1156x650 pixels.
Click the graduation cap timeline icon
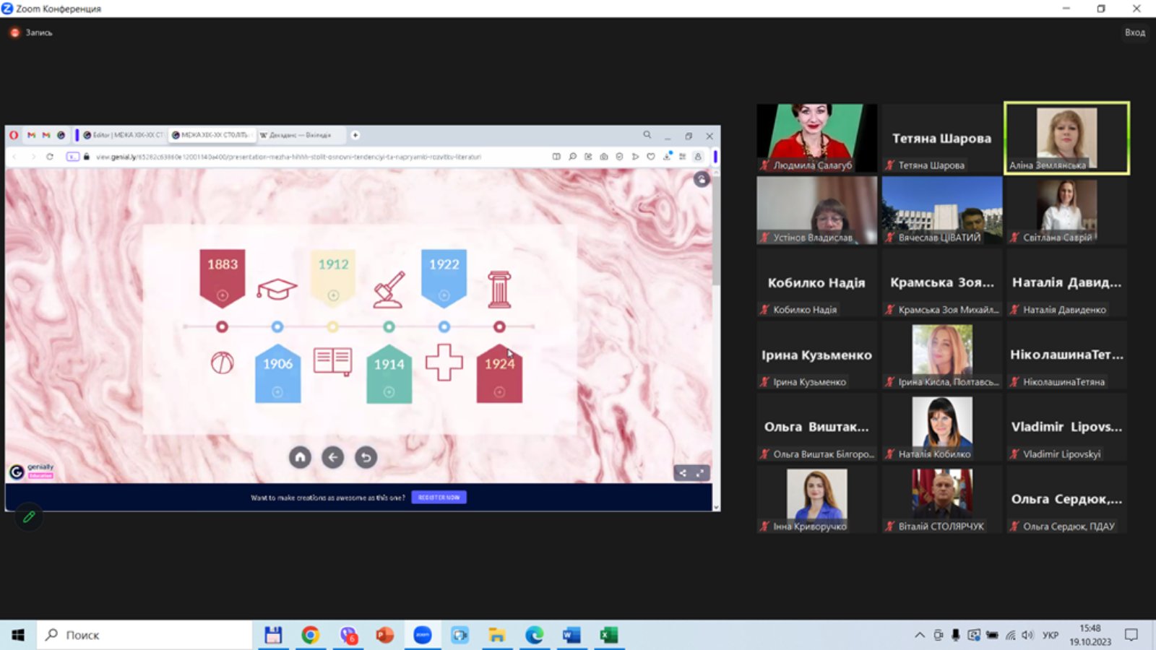coord(277,289)
